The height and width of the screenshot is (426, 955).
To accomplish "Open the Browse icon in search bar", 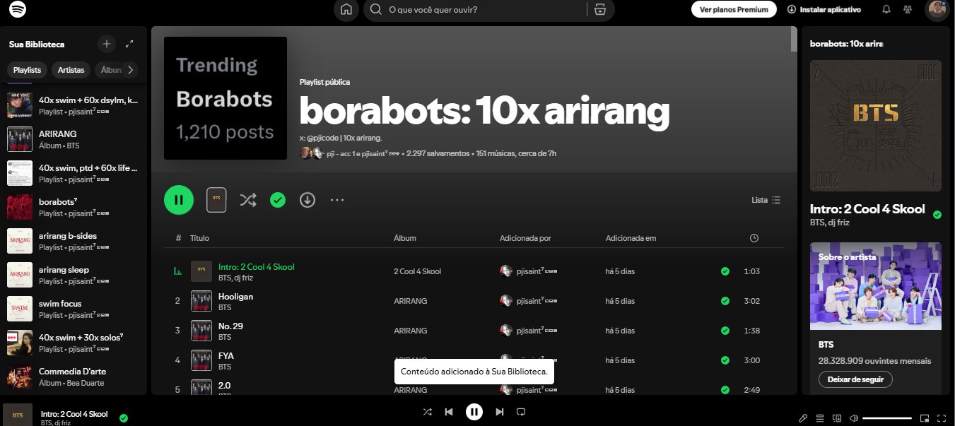I will tap(600, 10).
